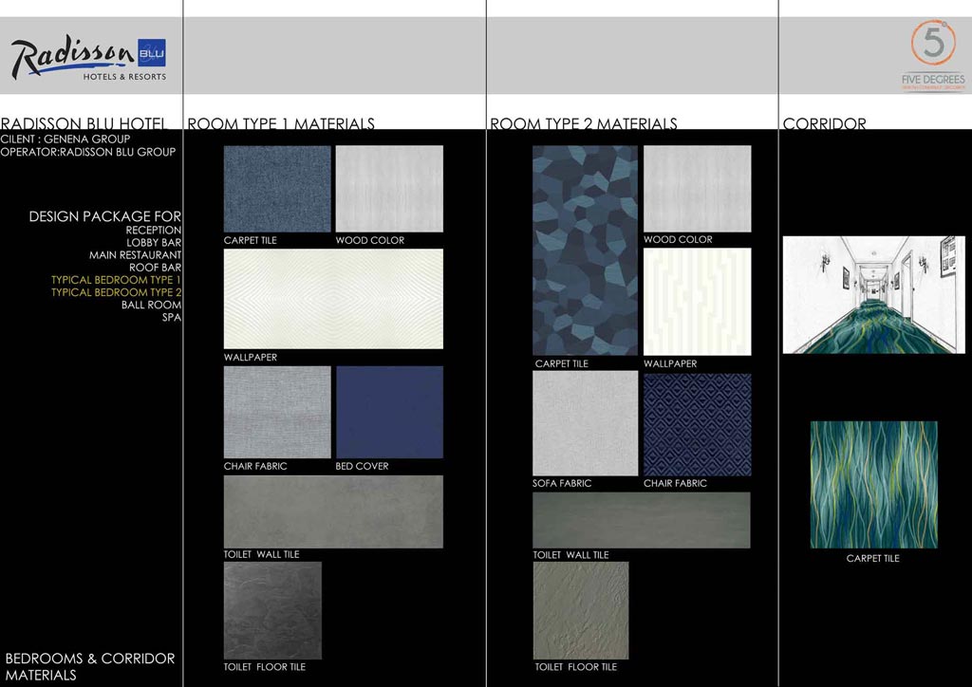Click the CARPET TILE label in Room Type 2
The width and height of the screenshot is (972, 687).
(x=562, y=363)
